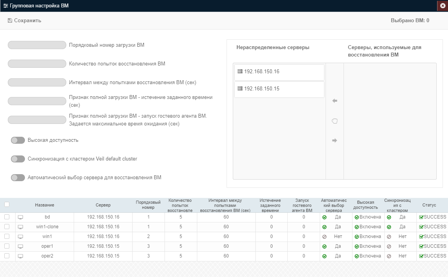The height and width of the screenshot is (277, 448).
Task: Toggle Синхронизация с кластером Veil default cluster
Action: (18, 159)
